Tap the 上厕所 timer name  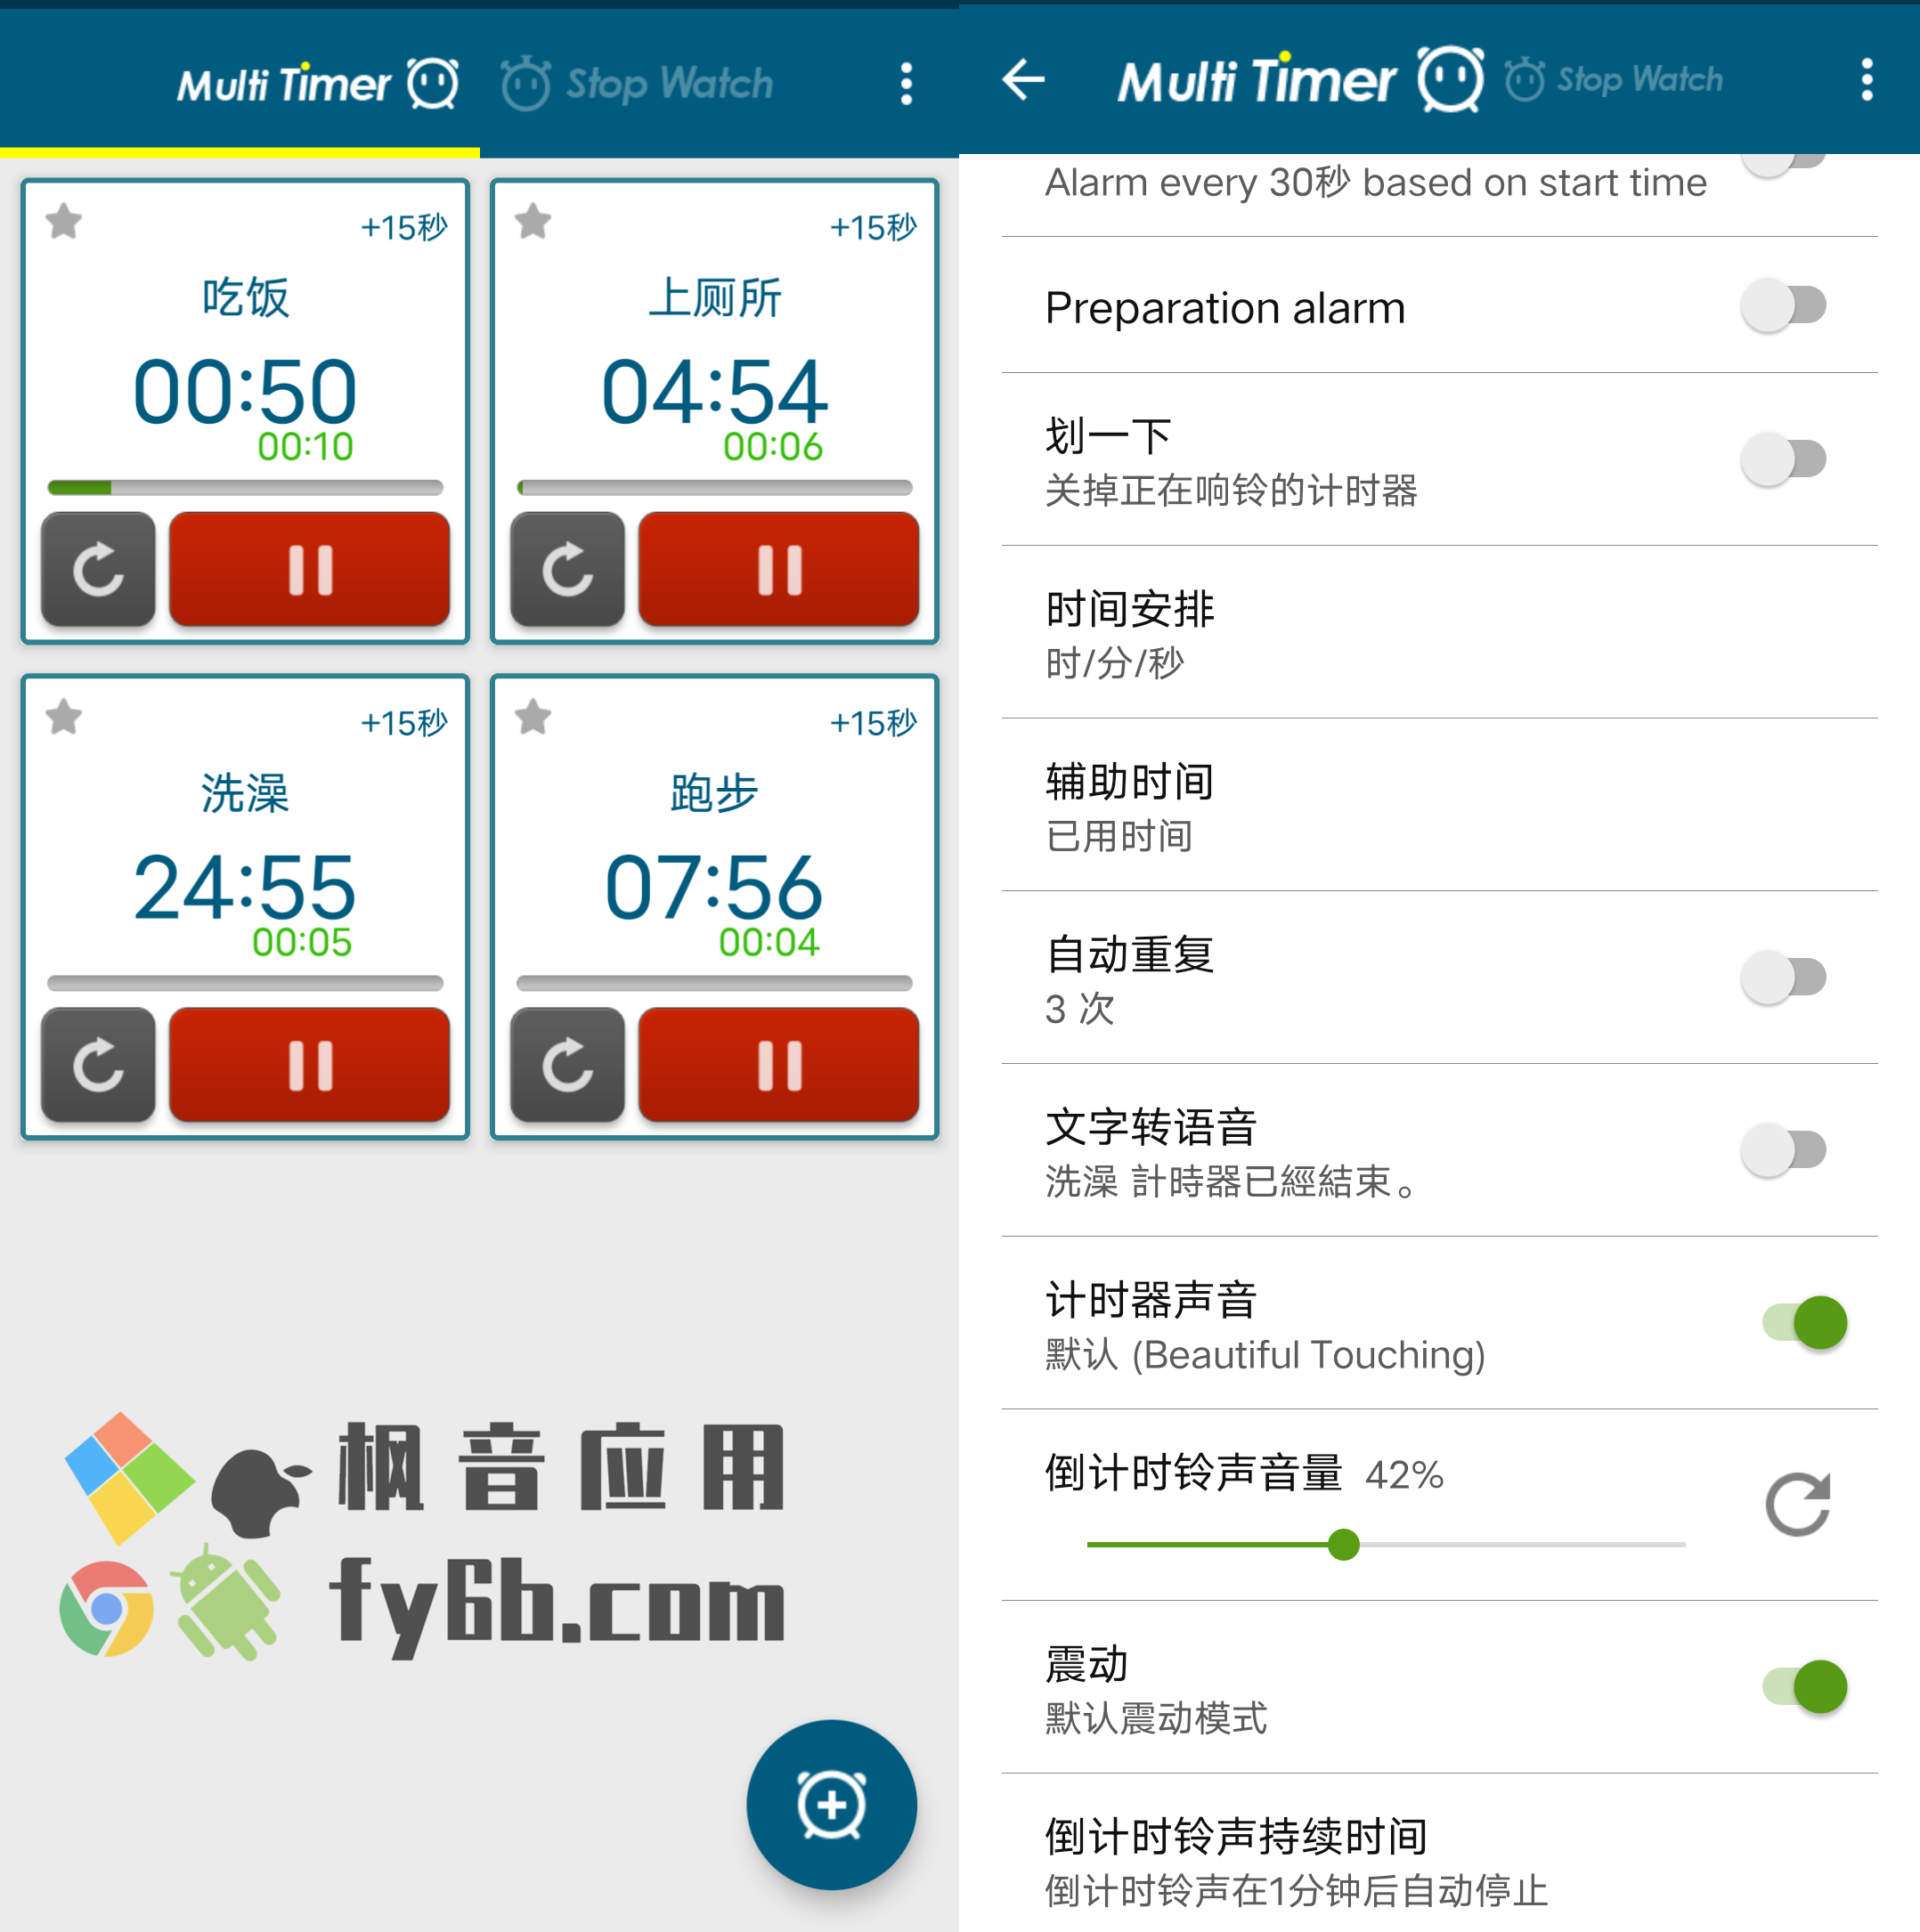pyautogui.click(x=714, y=298)
